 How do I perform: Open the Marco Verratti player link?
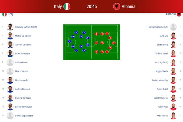22,71
